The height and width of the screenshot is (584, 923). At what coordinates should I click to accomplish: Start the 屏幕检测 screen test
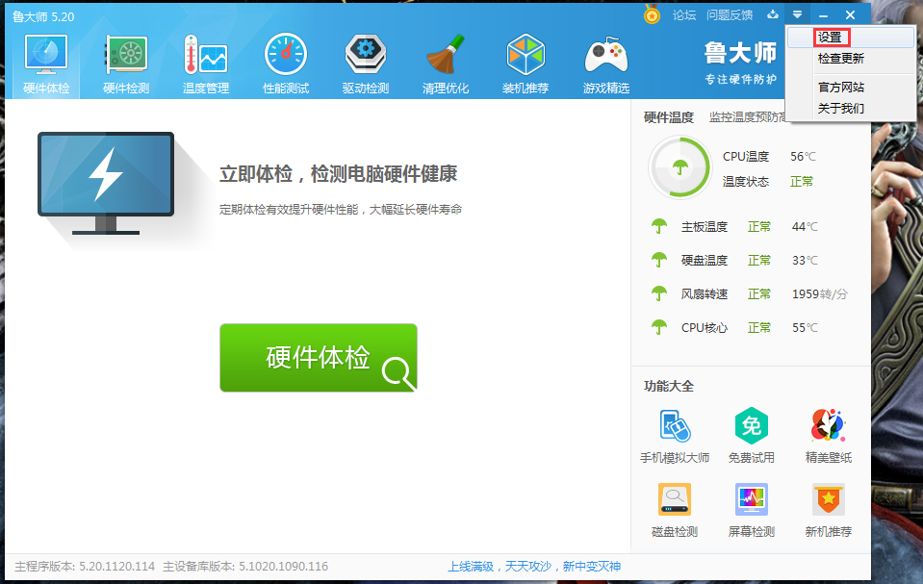[x=750, y=509]
